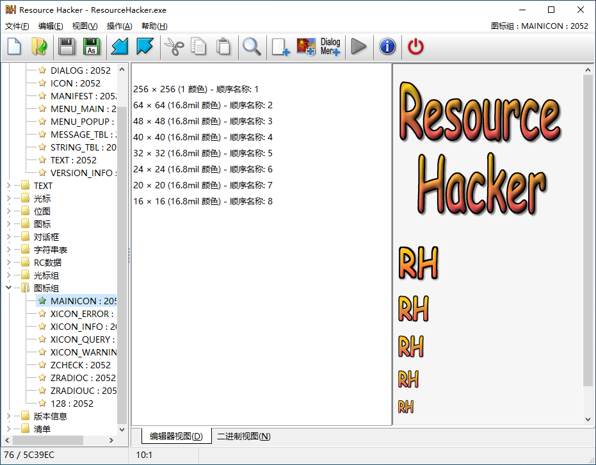Select the MESSAGE_TBL tree item
Viewport: 596px width, 465px height.
click(77, 135)
